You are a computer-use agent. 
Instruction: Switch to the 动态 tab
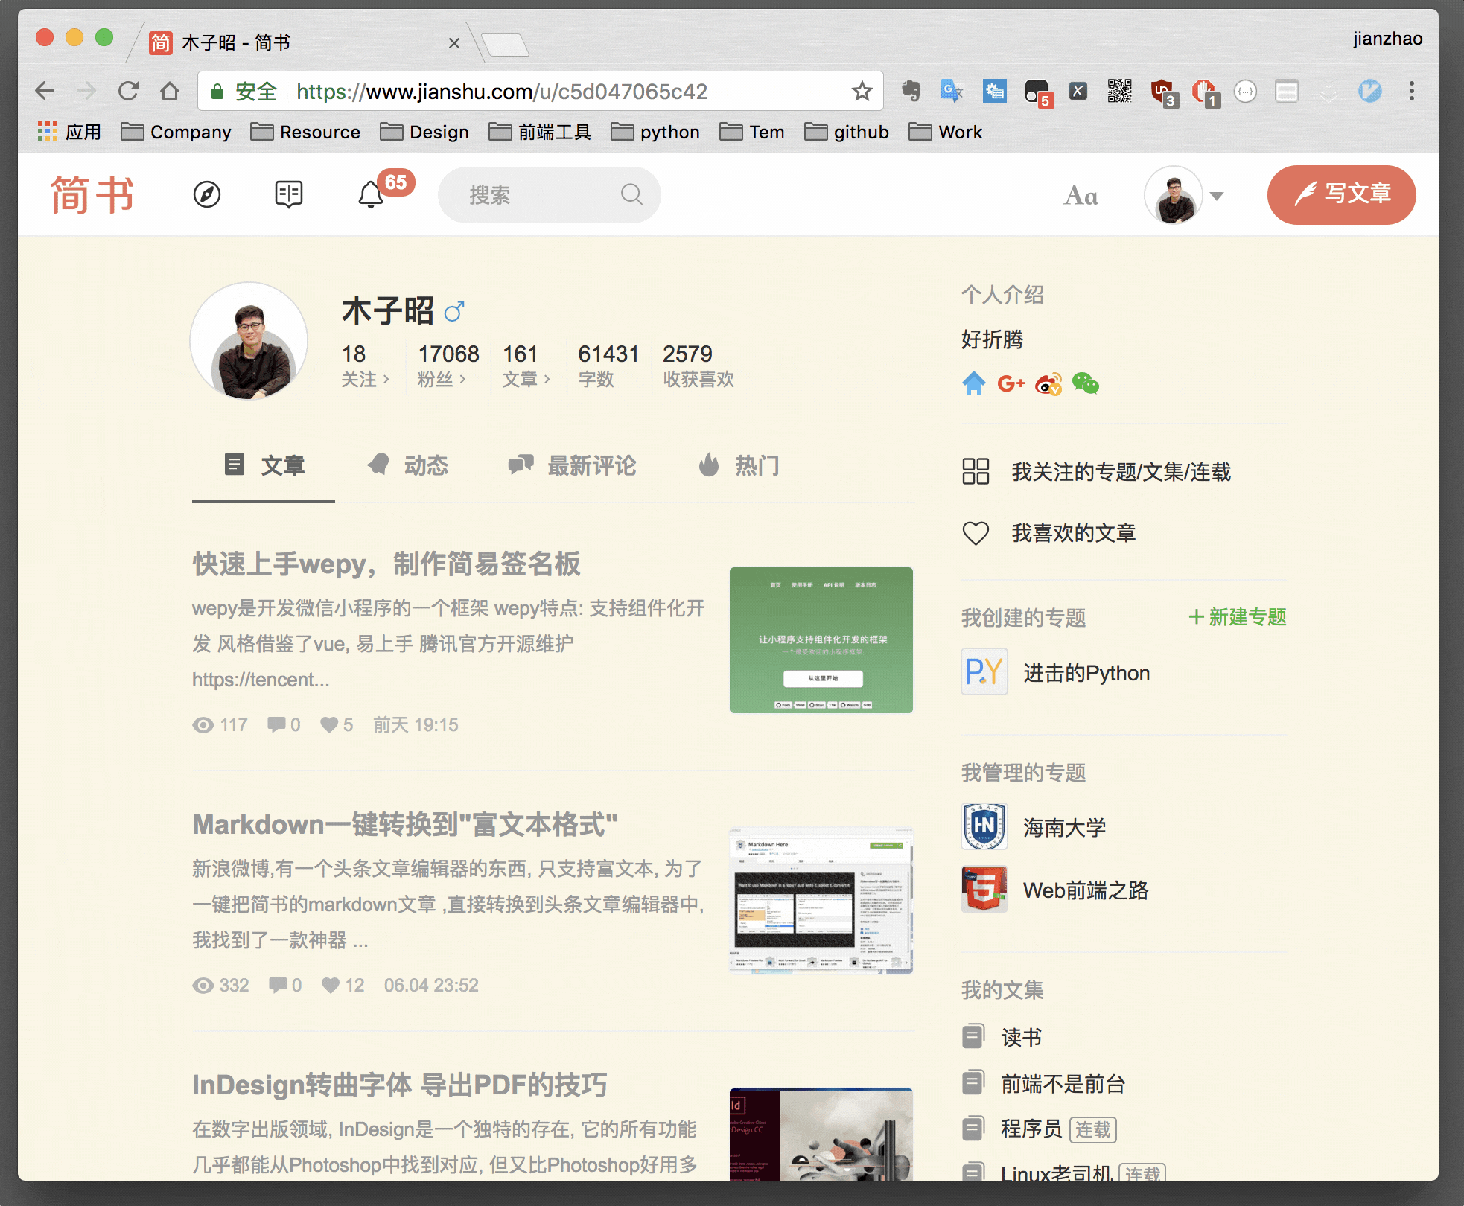(x=408, y=466)
